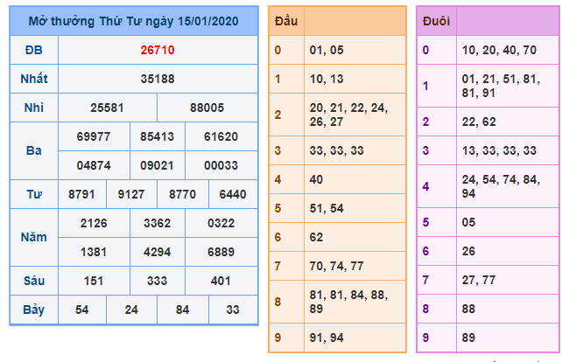Click the first prize number 35188
This screenshot has width=569, height=362.
coord(158,79)
